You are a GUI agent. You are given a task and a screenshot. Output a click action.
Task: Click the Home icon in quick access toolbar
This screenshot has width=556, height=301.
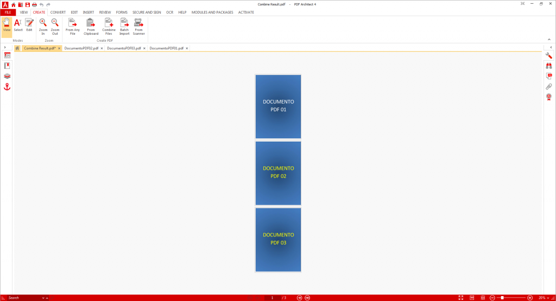pyautogui.click(x=14, y=4)
